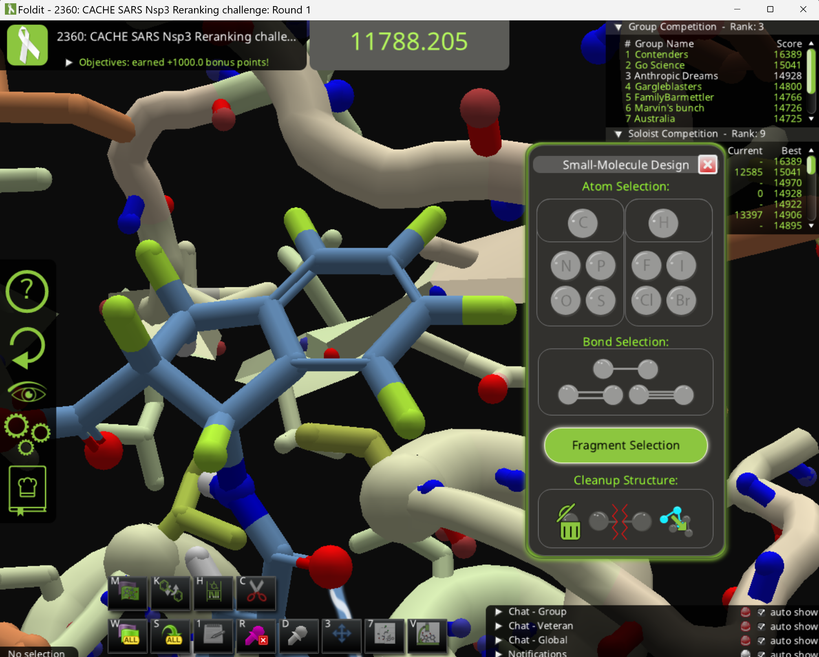The height and width of the screenshot is (657, 819).
Task: Open the cookbook recipes icon
Action: click(27, 490)
